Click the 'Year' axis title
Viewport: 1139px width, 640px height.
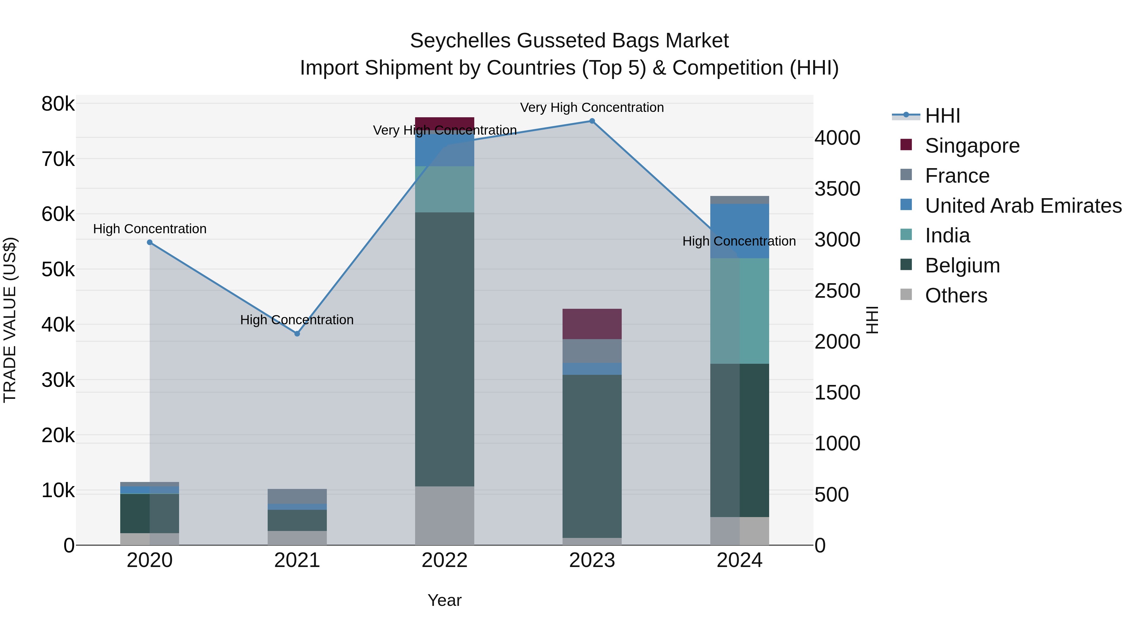coord(445,600)
